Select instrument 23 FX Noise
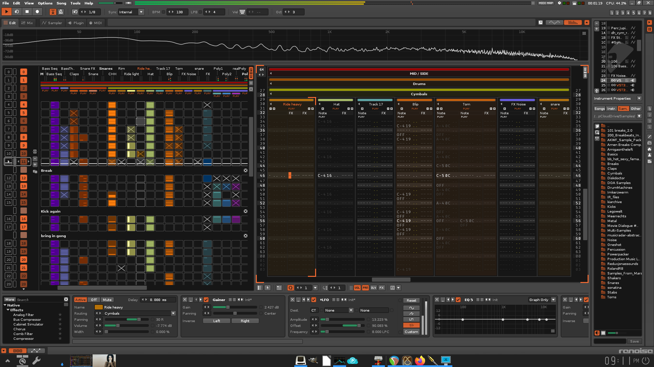The width and height of the screenshot is (654, 367). [x=618, y=76]
